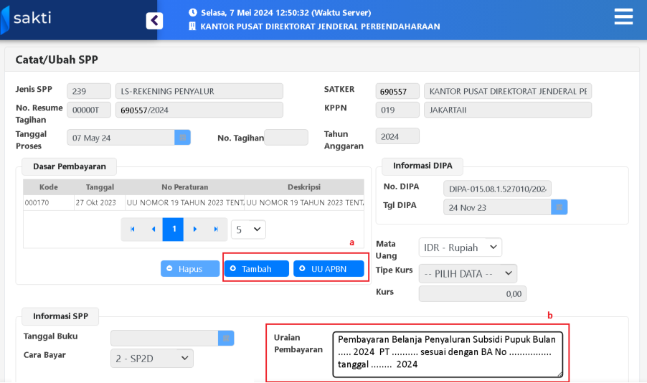
Task: Click the Tambah button
Action: click(256, 268)
